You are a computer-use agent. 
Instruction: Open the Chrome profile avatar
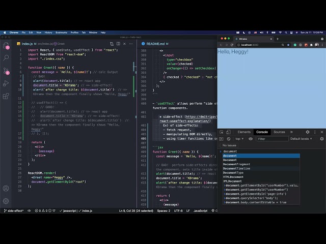pos(317,45)
